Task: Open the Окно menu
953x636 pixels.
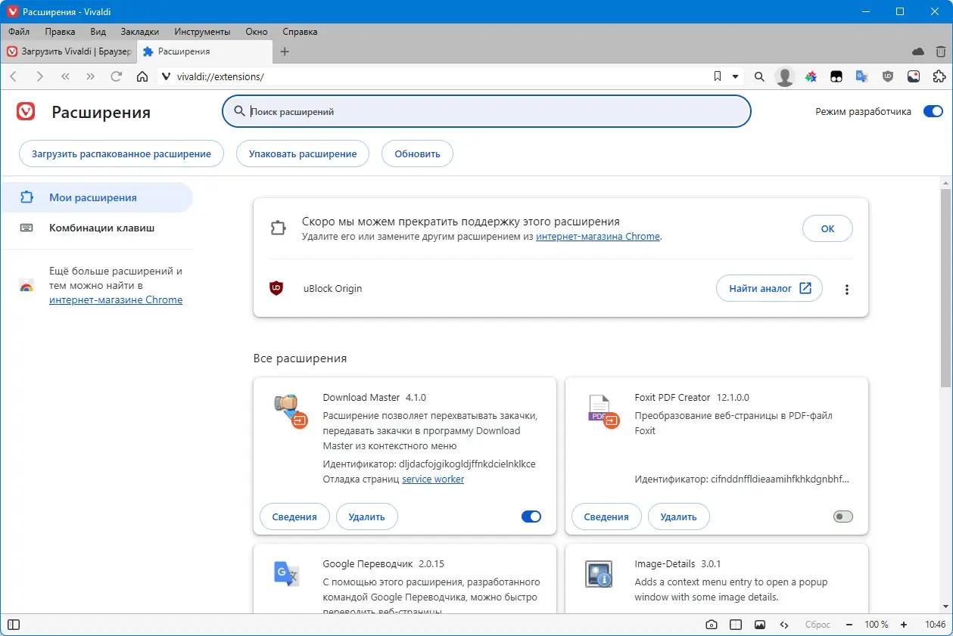Action: [257, 32]
